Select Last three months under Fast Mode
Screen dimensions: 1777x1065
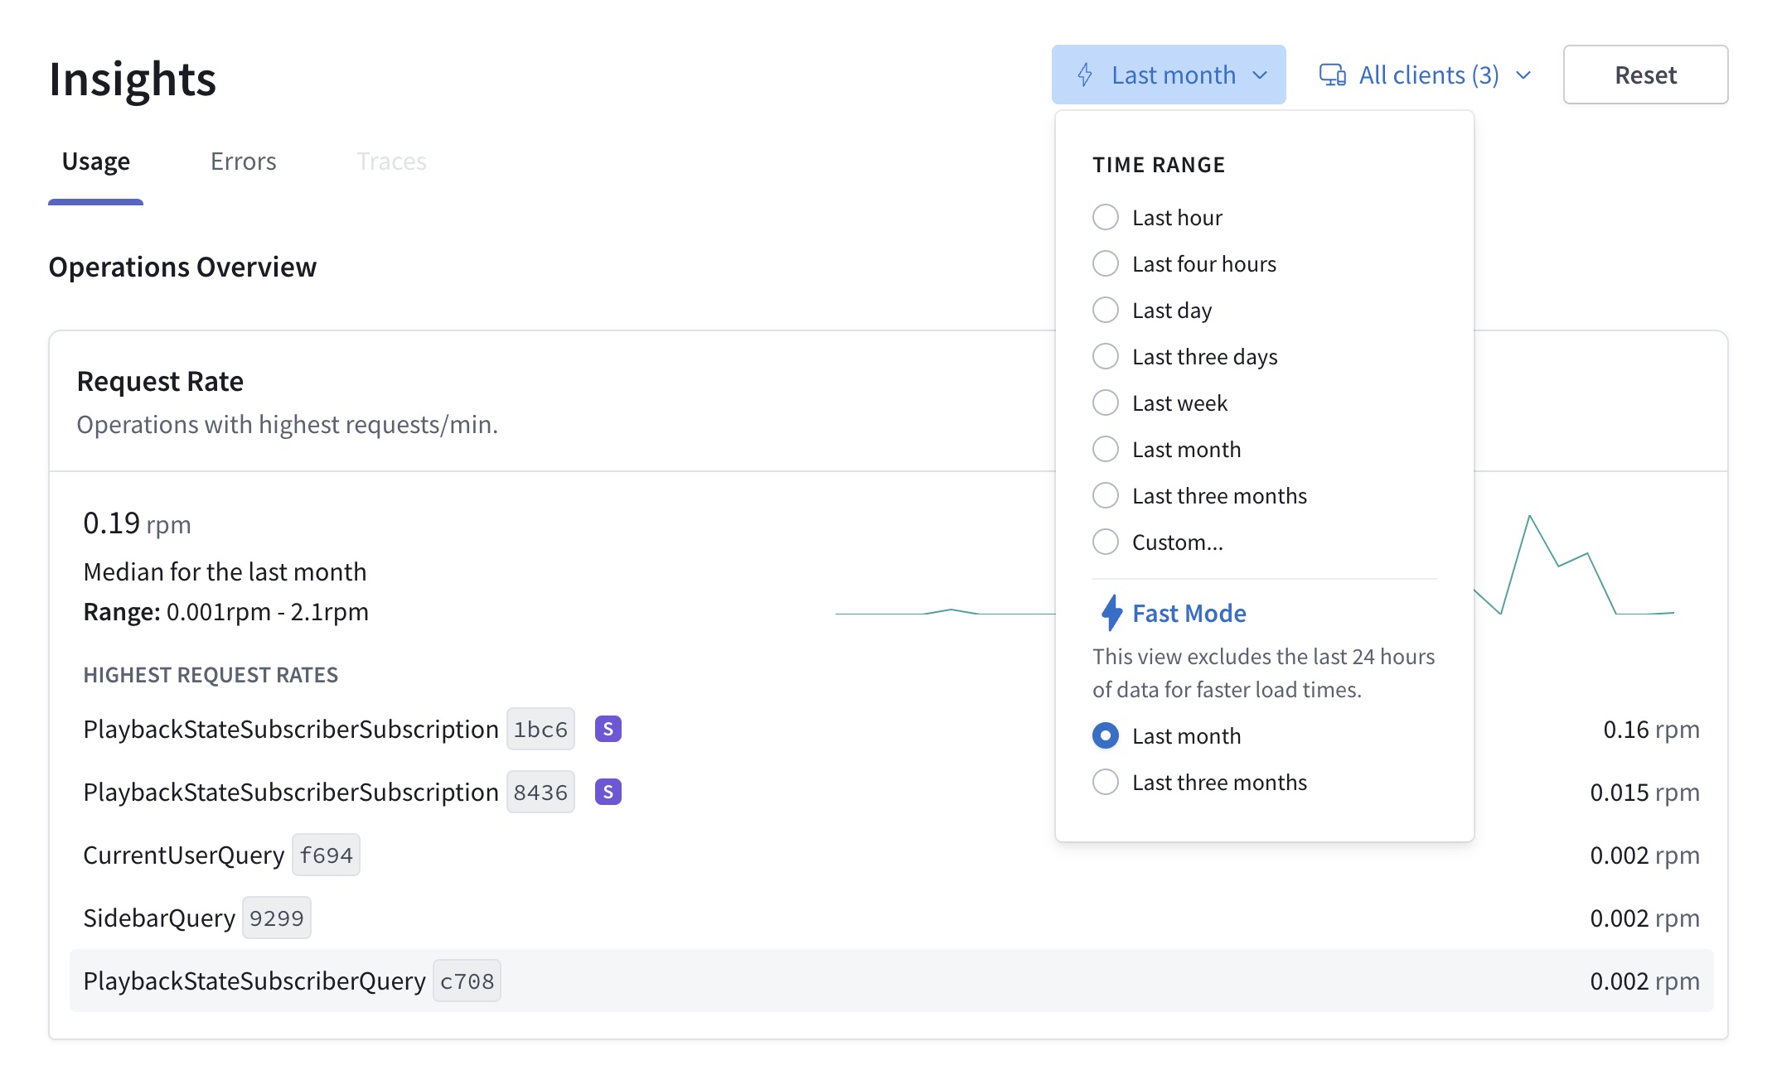pos(1105,782)
